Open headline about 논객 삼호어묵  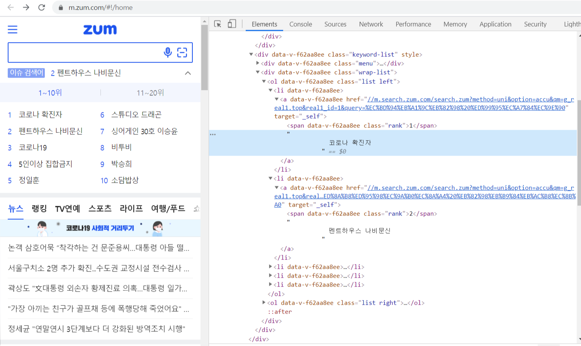pyautogui.click(x=99, y=248)
